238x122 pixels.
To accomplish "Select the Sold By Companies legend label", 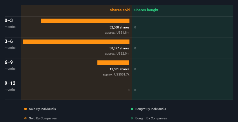I will [x=43, y=118].
